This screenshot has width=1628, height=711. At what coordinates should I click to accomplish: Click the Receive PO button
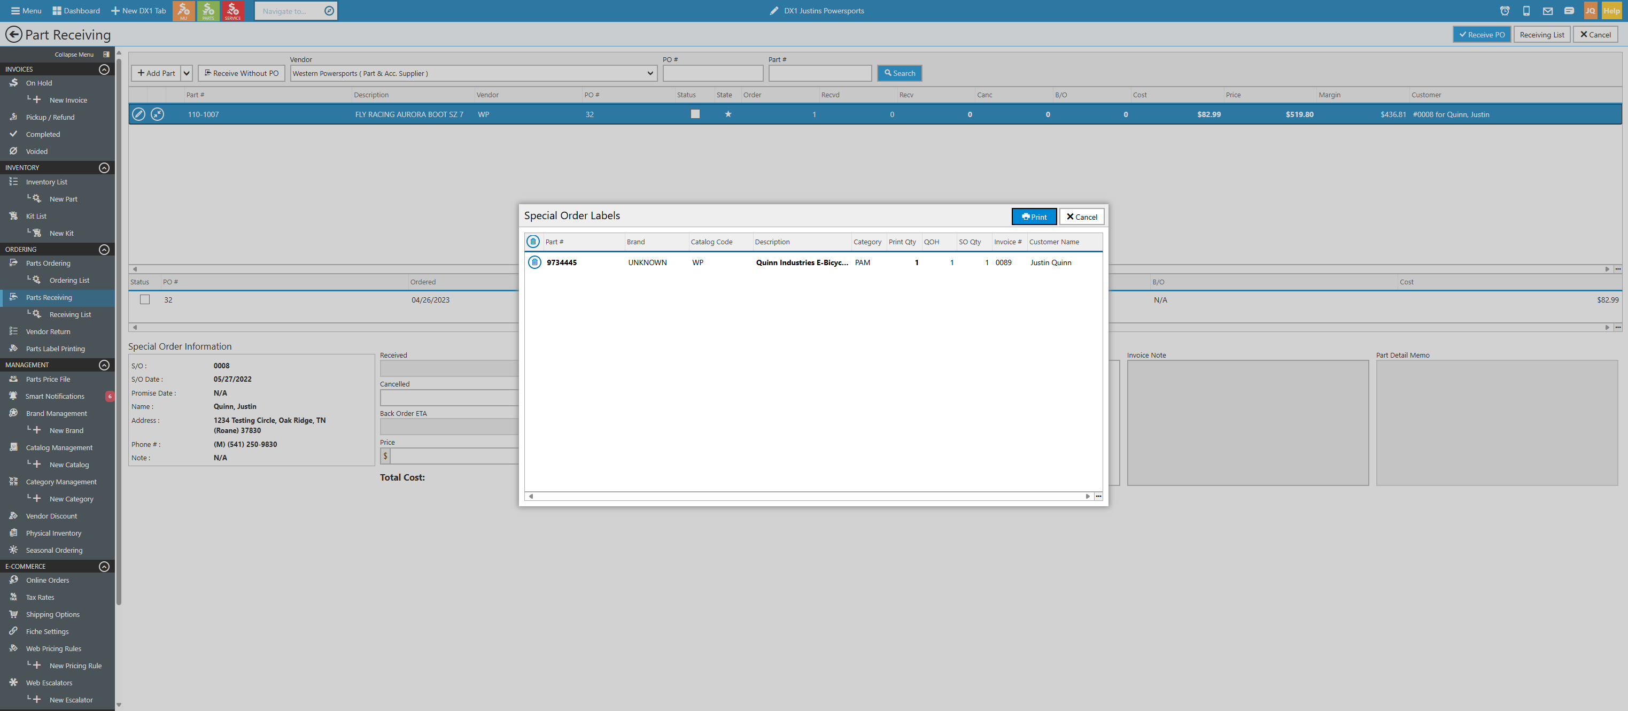click(1482, 35)
